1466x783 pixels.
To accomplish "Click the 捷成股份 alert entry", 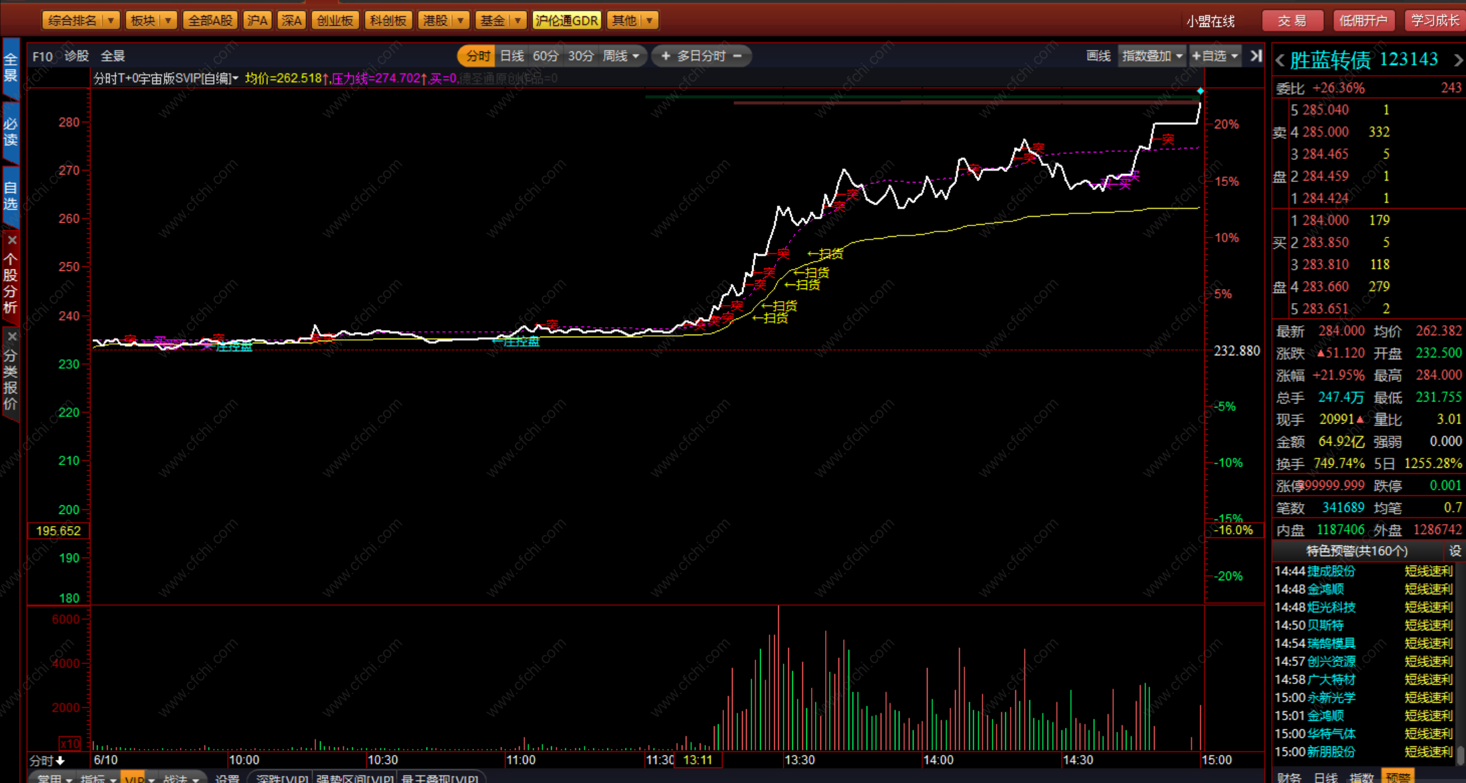I will (1331, 571).
